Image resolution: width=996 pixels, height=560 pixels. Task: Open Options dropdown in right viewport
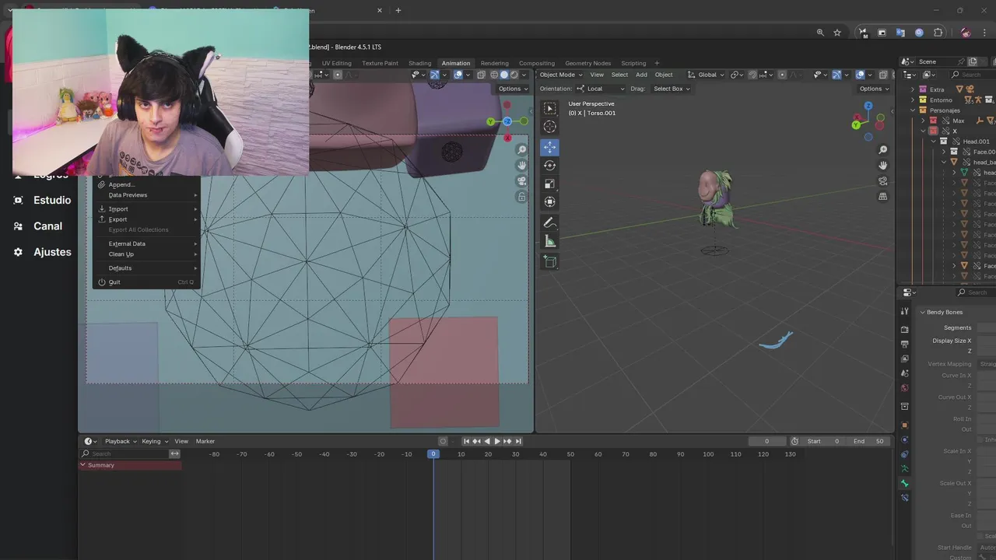pyautogui.click(x=874, y=89)
